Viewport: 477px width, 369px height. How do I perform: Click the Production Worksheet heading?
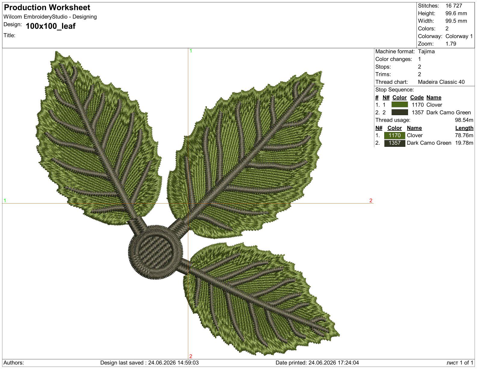(47, 8)
